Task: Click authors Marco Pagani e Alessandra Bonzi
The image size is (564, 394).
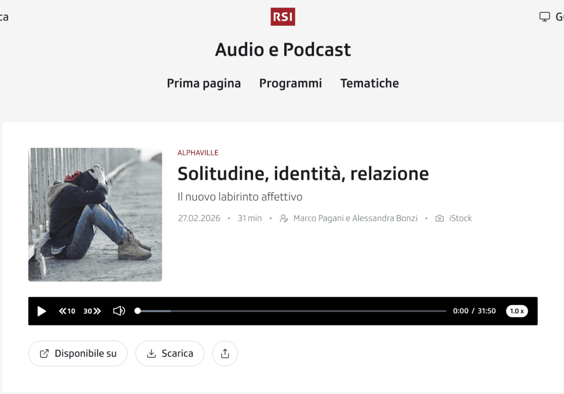Action: tap(355, 218)
